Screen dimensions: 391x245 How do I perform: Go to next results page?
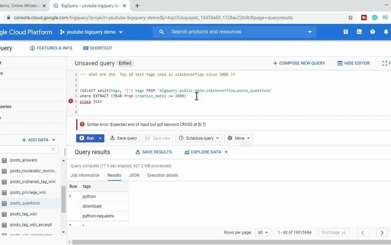pyautogui.click(x=382, y=233)
